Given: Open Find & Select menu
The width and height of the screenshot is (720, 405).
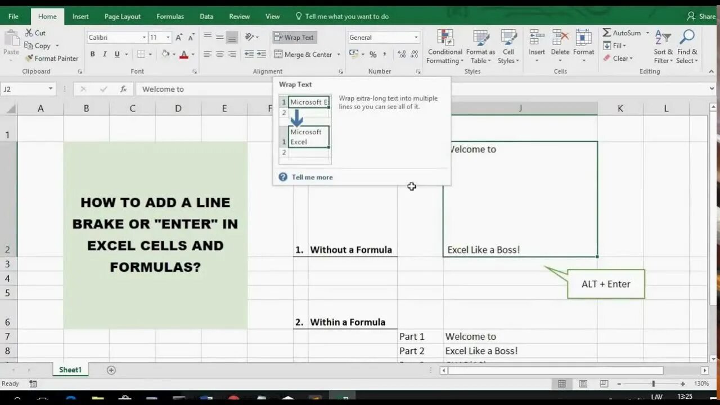Looking at the screenshot, I should 687,47.
